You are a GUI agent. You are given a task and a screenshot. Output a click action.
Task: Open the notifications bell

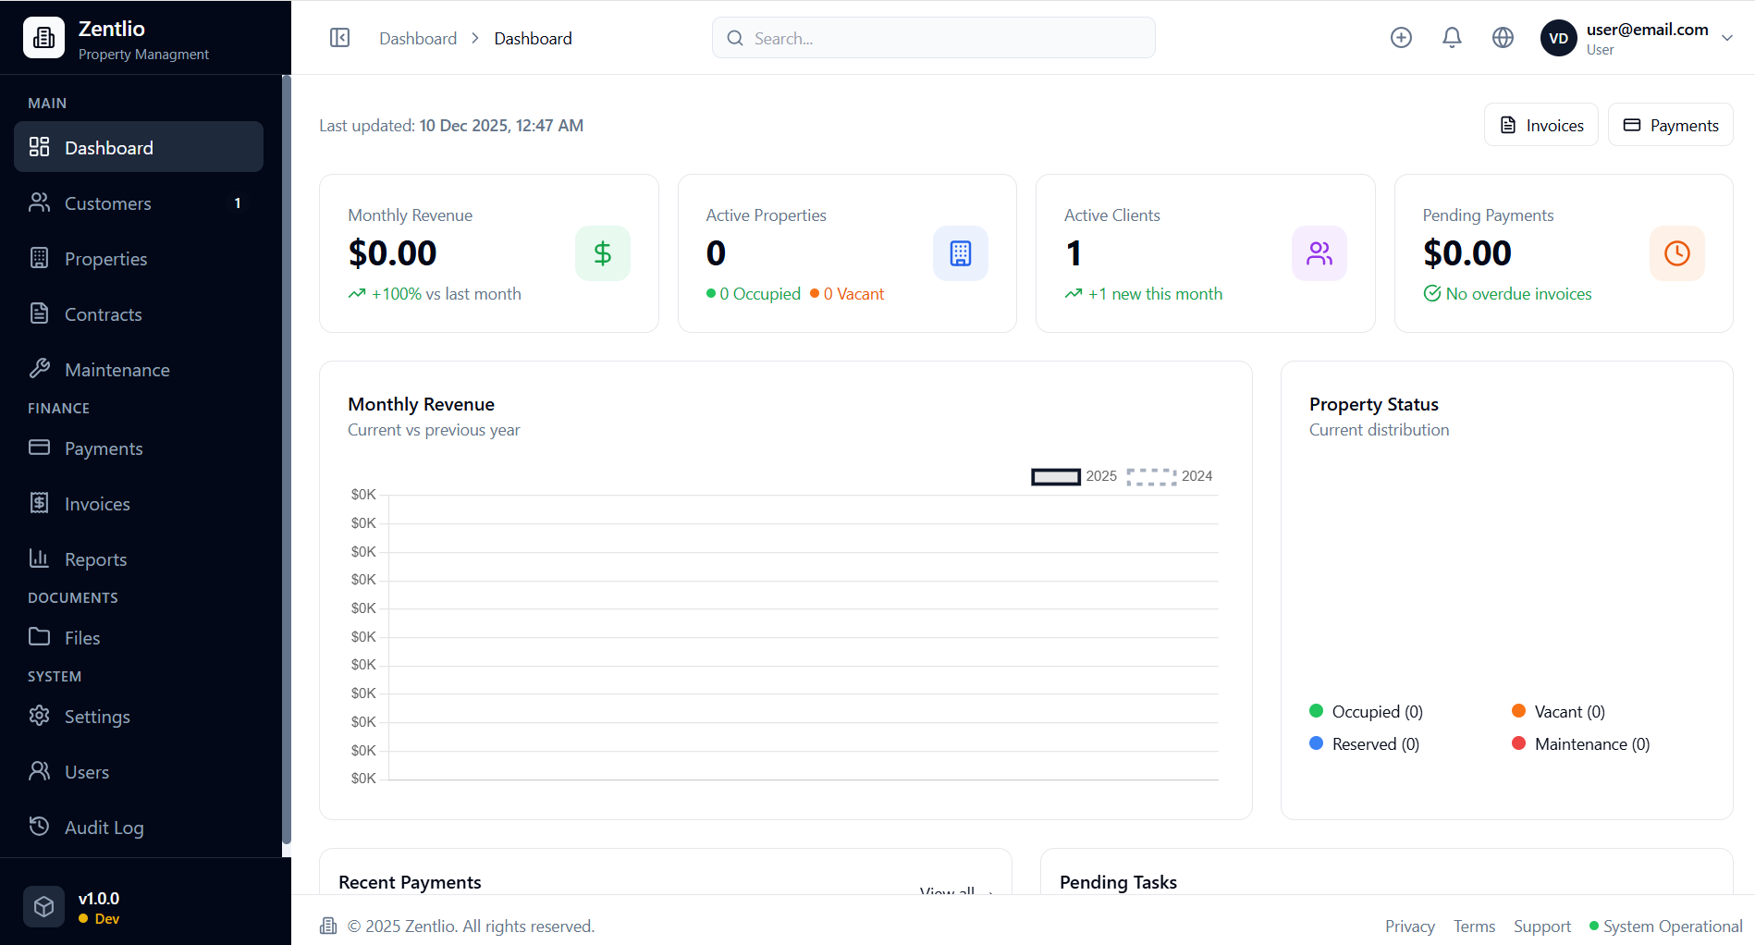coord(1452,38)
